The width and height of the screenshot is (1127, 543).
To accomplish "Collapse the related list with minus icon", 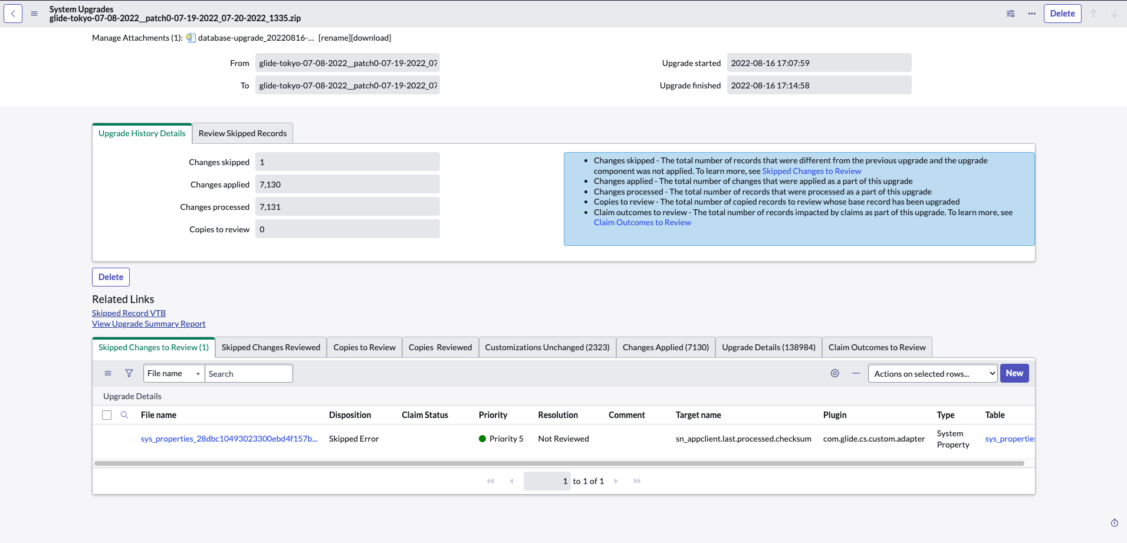I will tap(856, 373).
